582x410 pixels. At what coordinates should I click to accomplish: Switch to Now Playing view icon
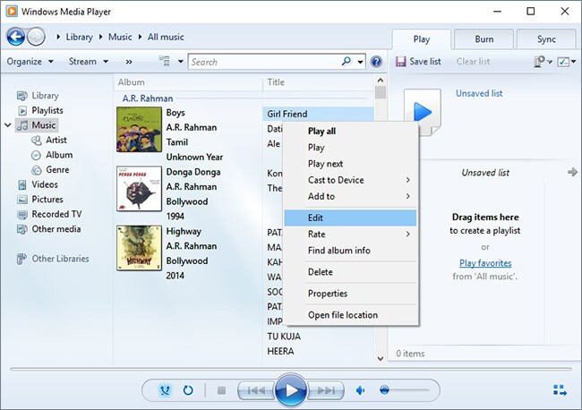[x=560, y=390]
